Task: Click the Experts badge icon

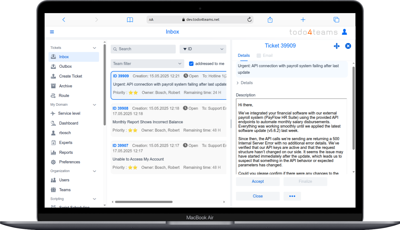Action: click(x=53, y=143)
